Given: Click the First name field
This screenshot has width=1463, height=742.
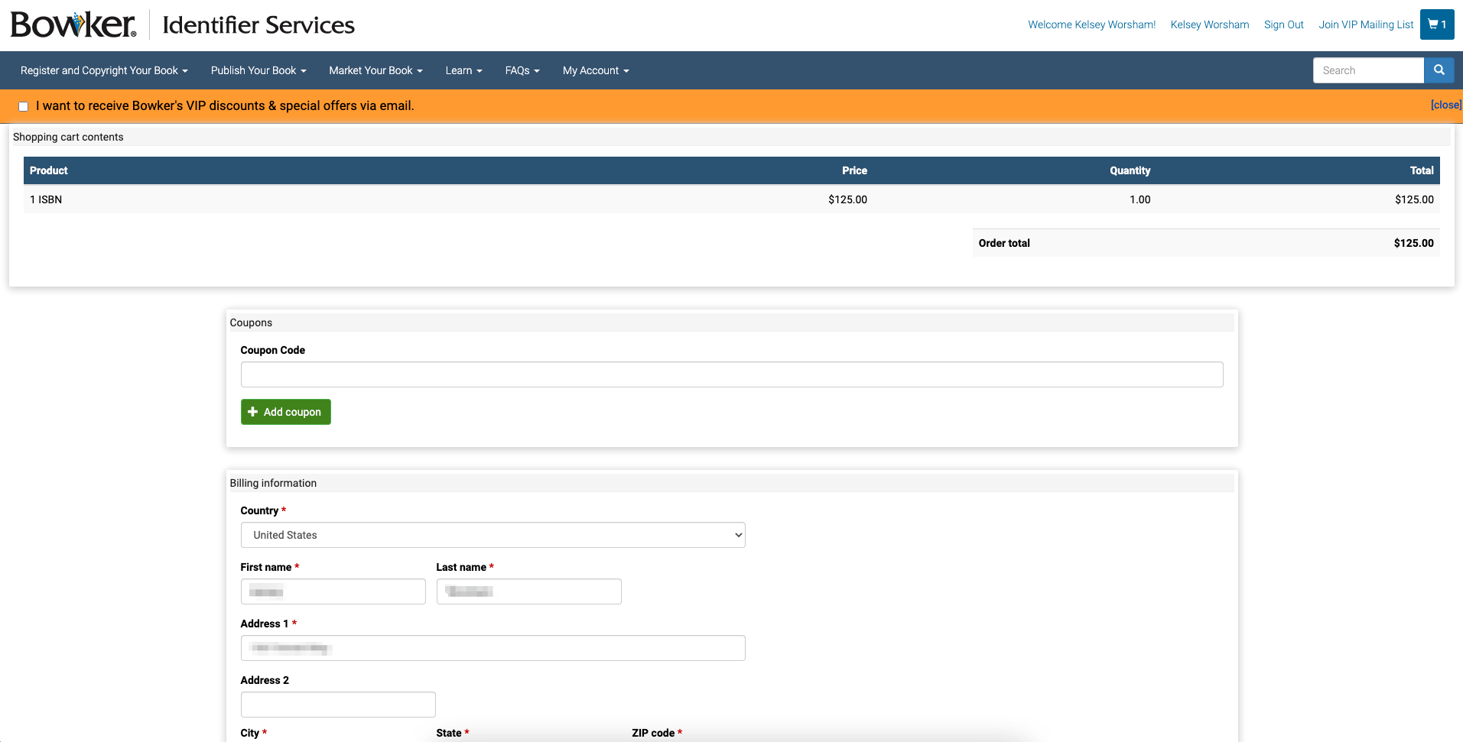Looking at the screenshot, I should [x=333, y=591].
